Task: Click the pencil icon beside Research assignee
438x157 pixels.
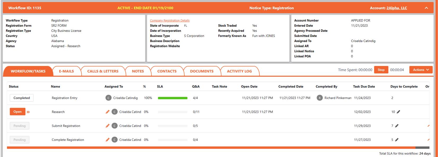Action: click(x=107, y=112)
